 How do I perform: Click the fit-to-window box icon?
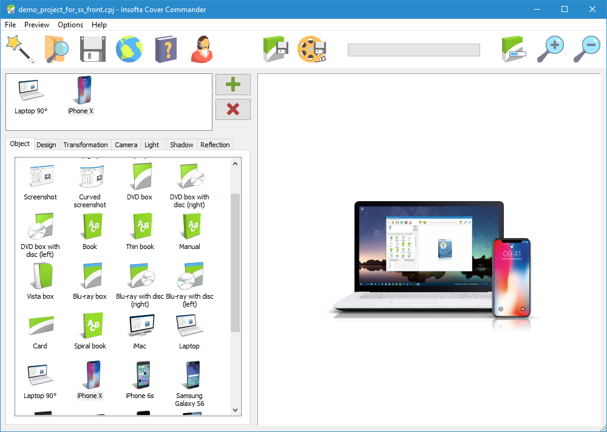pos(514,49)
